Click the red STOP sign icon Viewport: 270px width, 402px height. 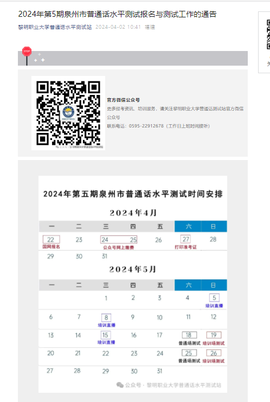click(27, 52)
